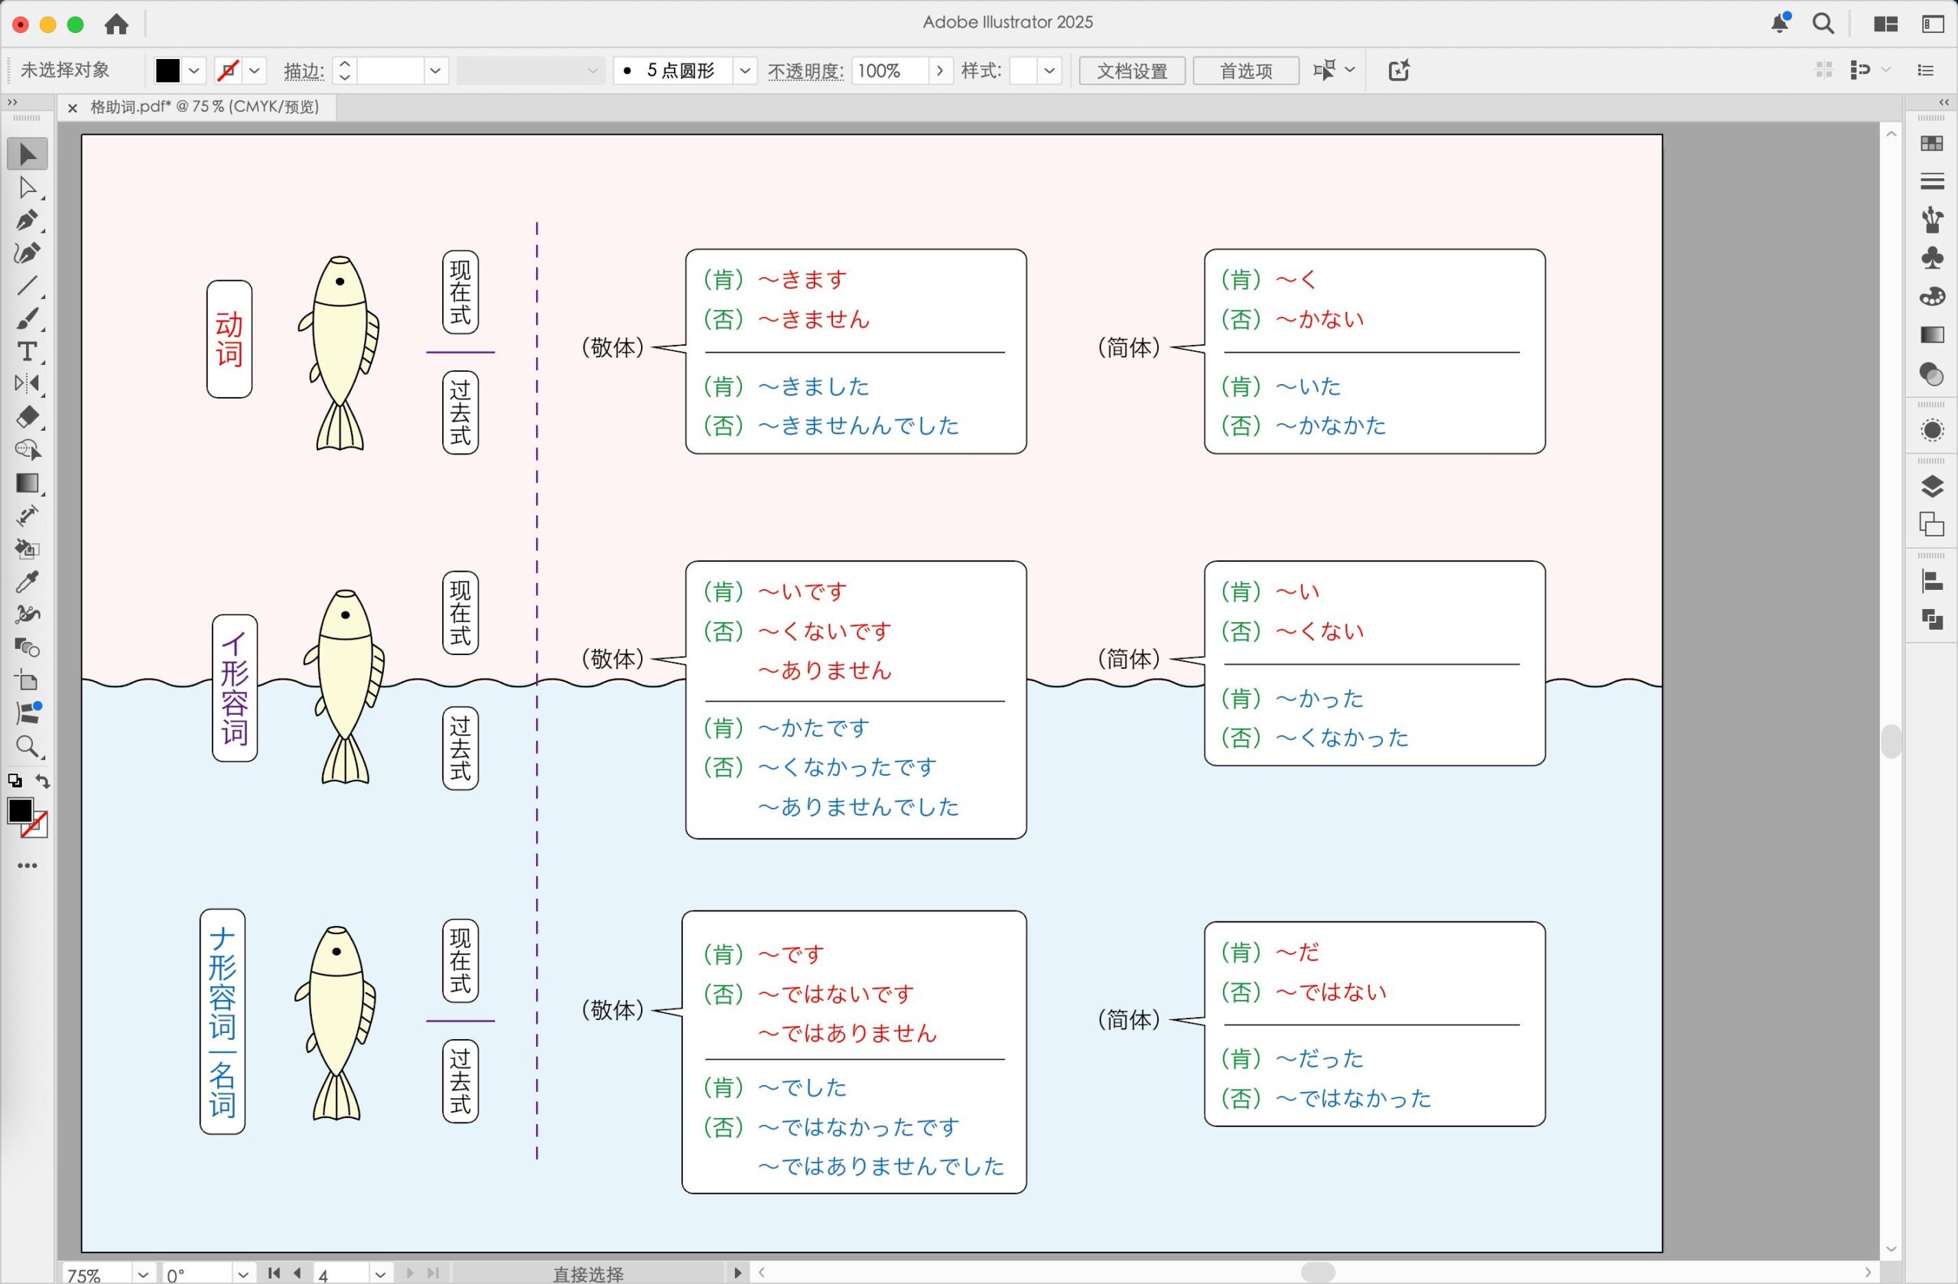Open the Layers panel icon
Screen dimensions: 1958x1284
pyautogui.click(x=1932, y=487)
